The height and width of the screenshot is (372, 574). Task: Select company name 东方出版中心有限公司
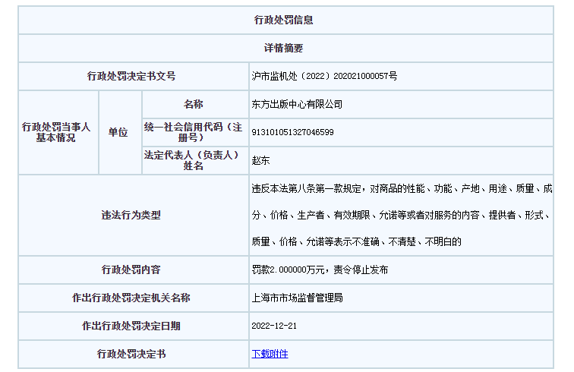(x=297, y=104)
